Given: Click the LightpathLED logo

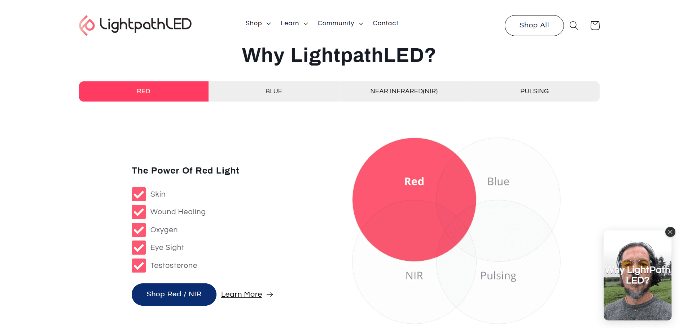Looking at the screenshot, I should pos(135,25).
